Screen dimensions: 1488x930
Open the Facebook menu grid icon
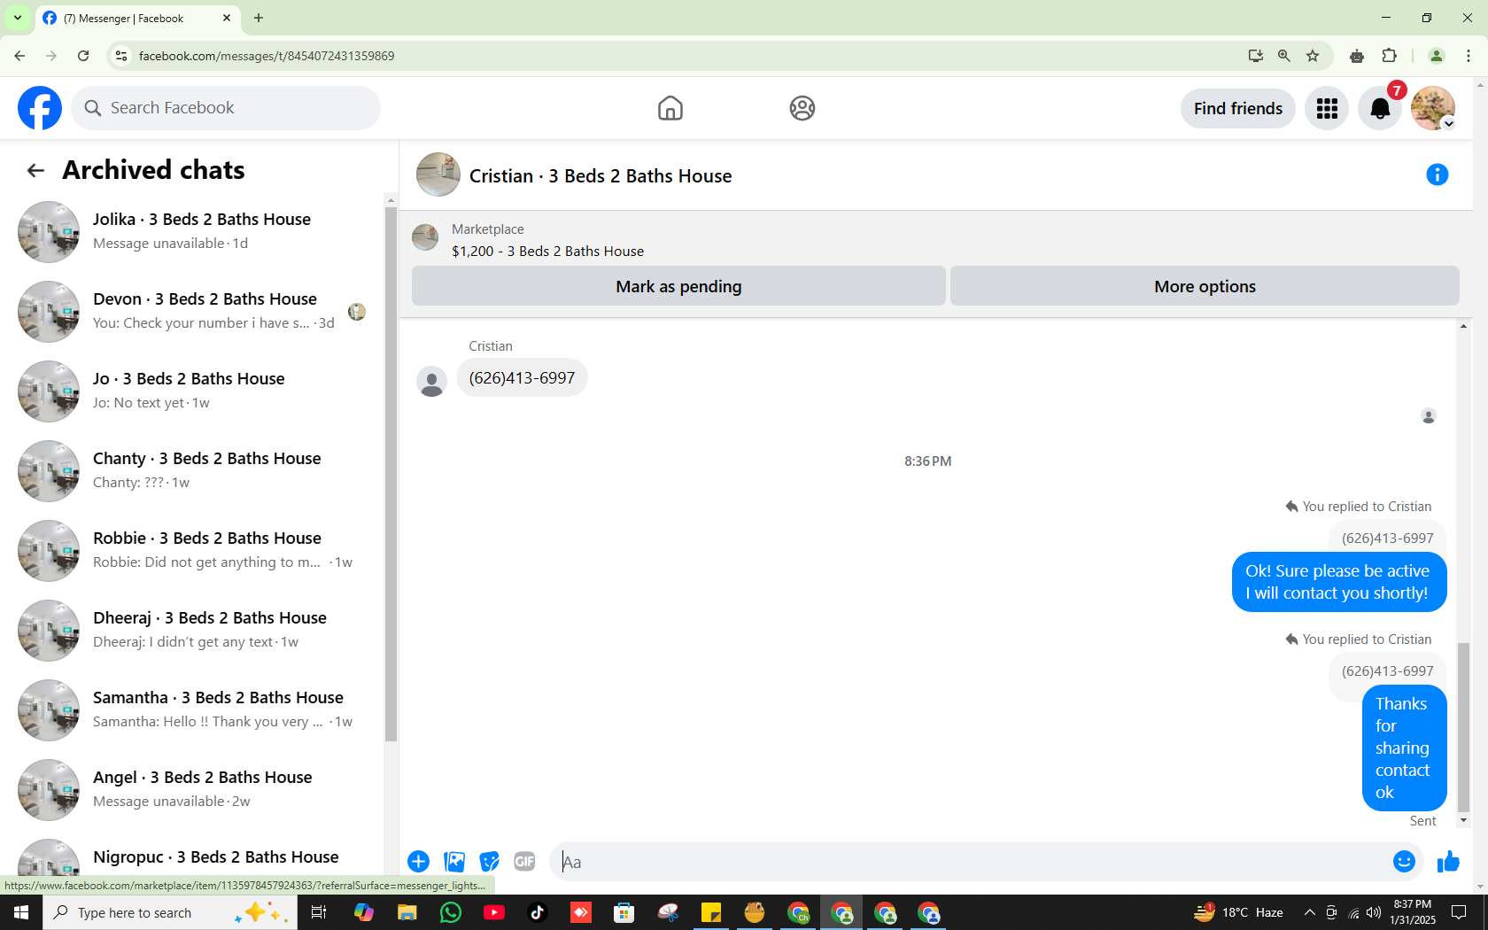[1327, 108]
